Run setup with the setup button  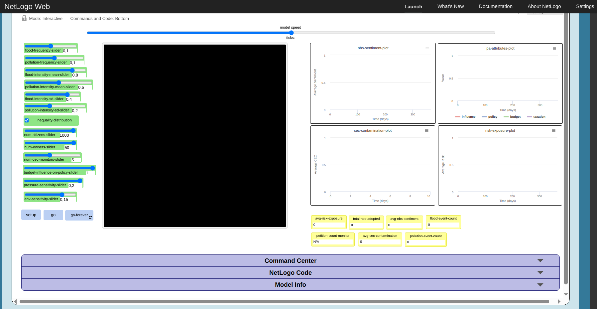click(31, 215)
